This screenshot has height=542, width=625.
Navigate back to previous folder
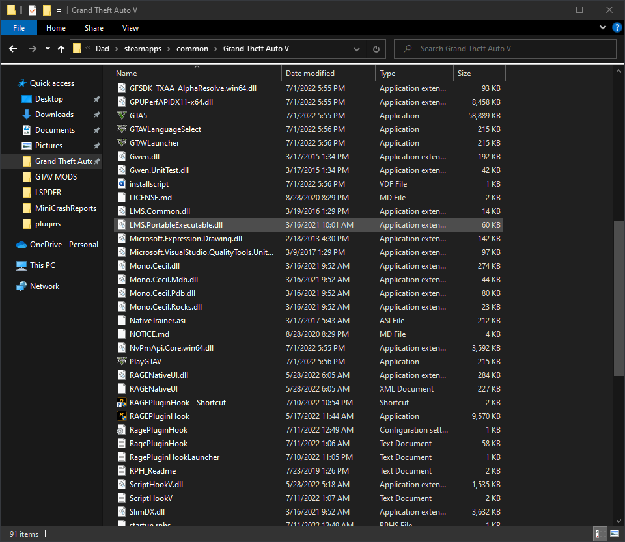[x=13, y=49]
